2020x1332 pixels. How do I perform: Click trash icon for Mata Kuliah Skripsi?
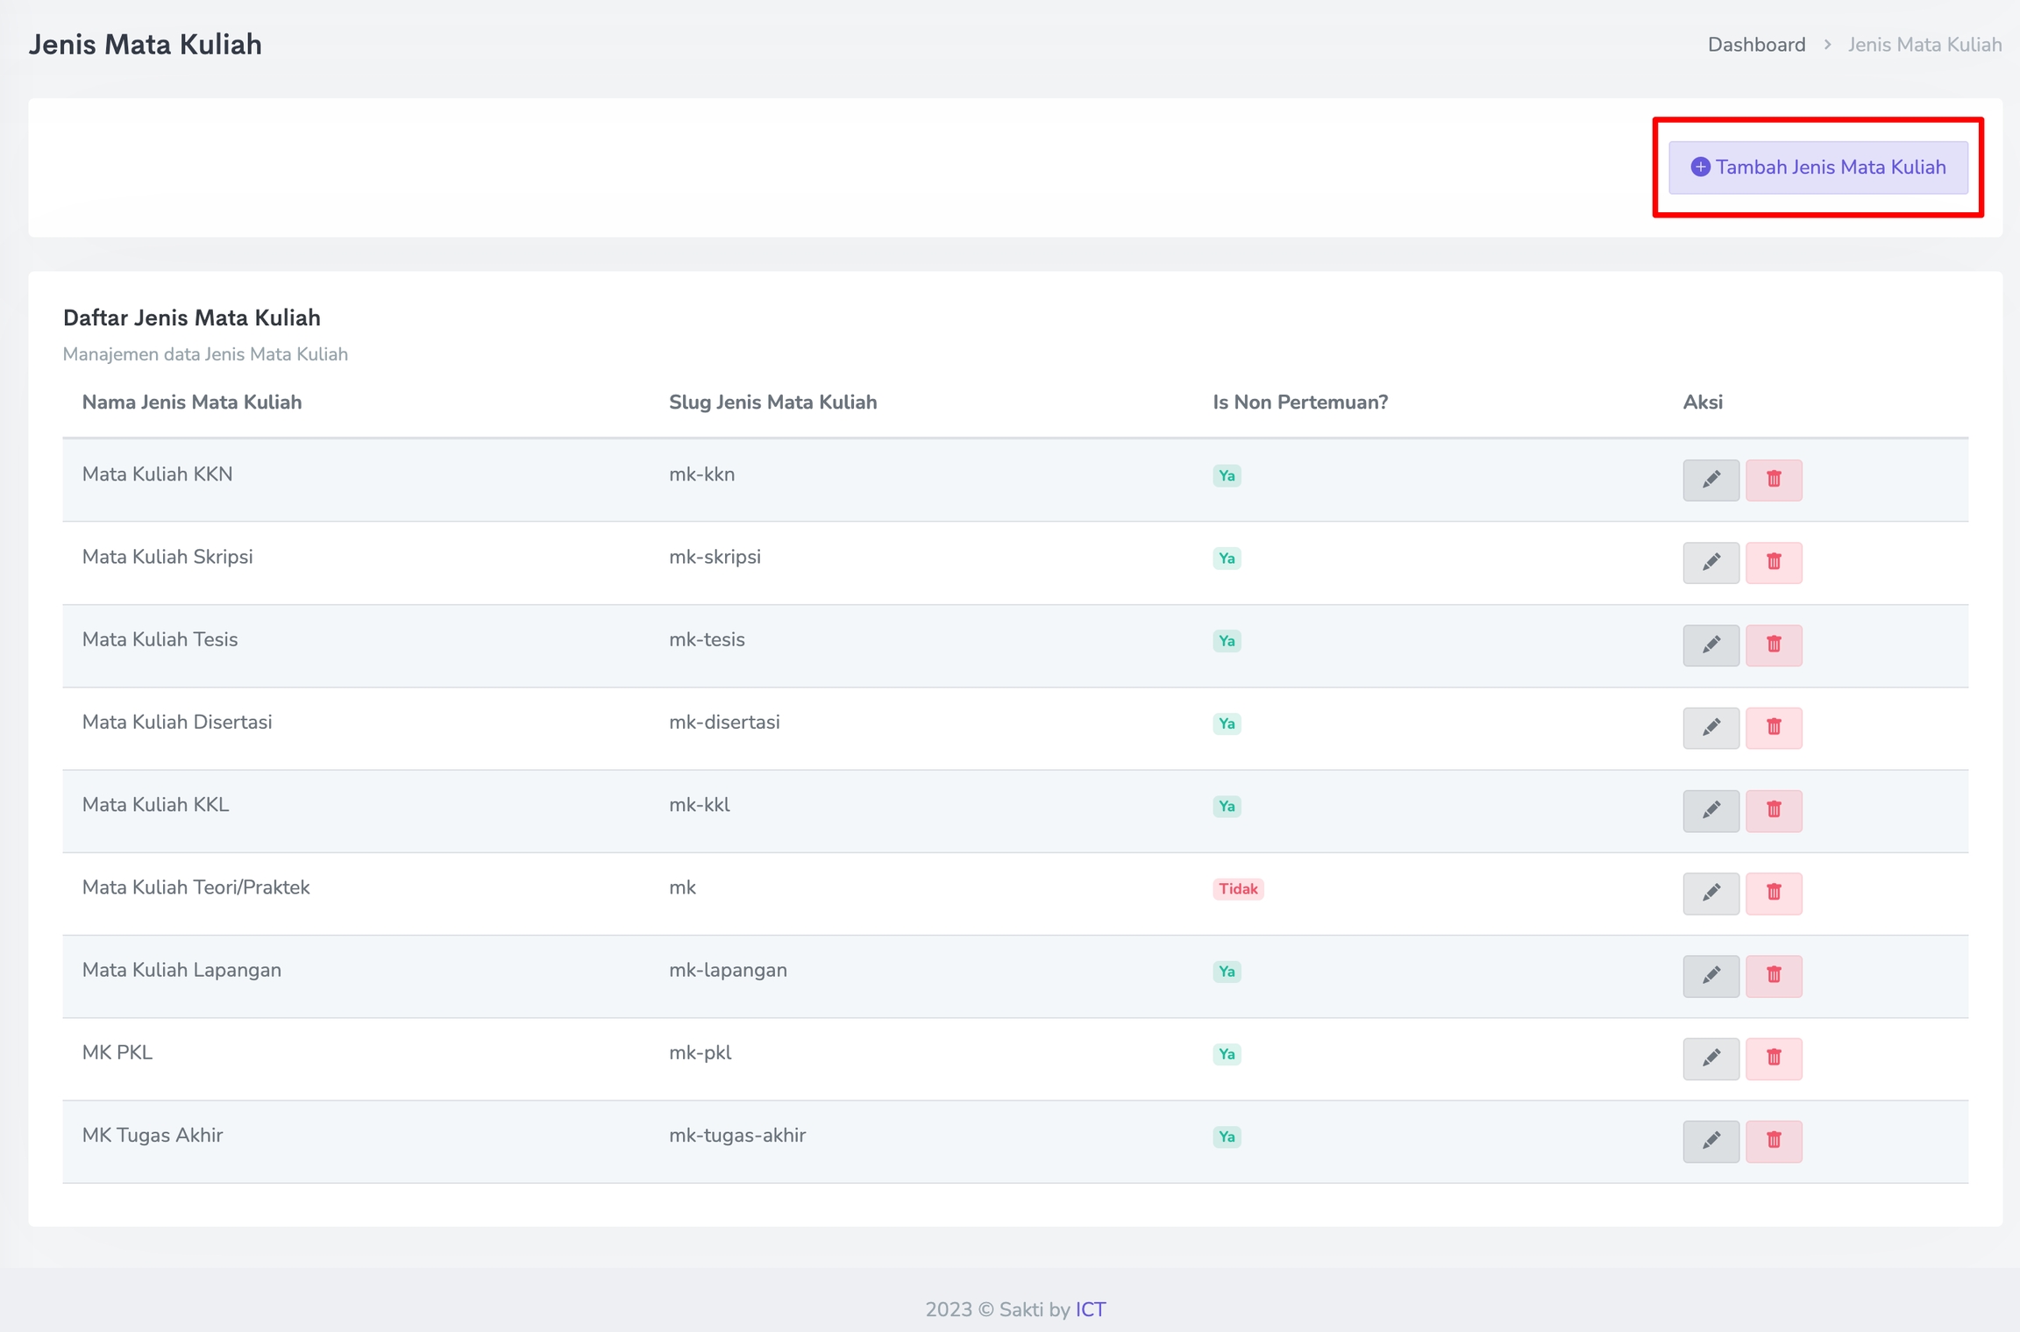click(1773, 562)
